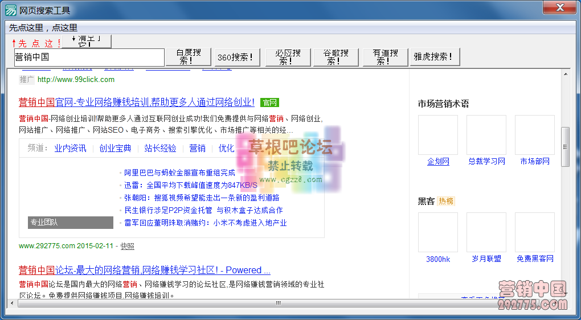Click the horizontal scrollbar left arrow

[12, 303]
